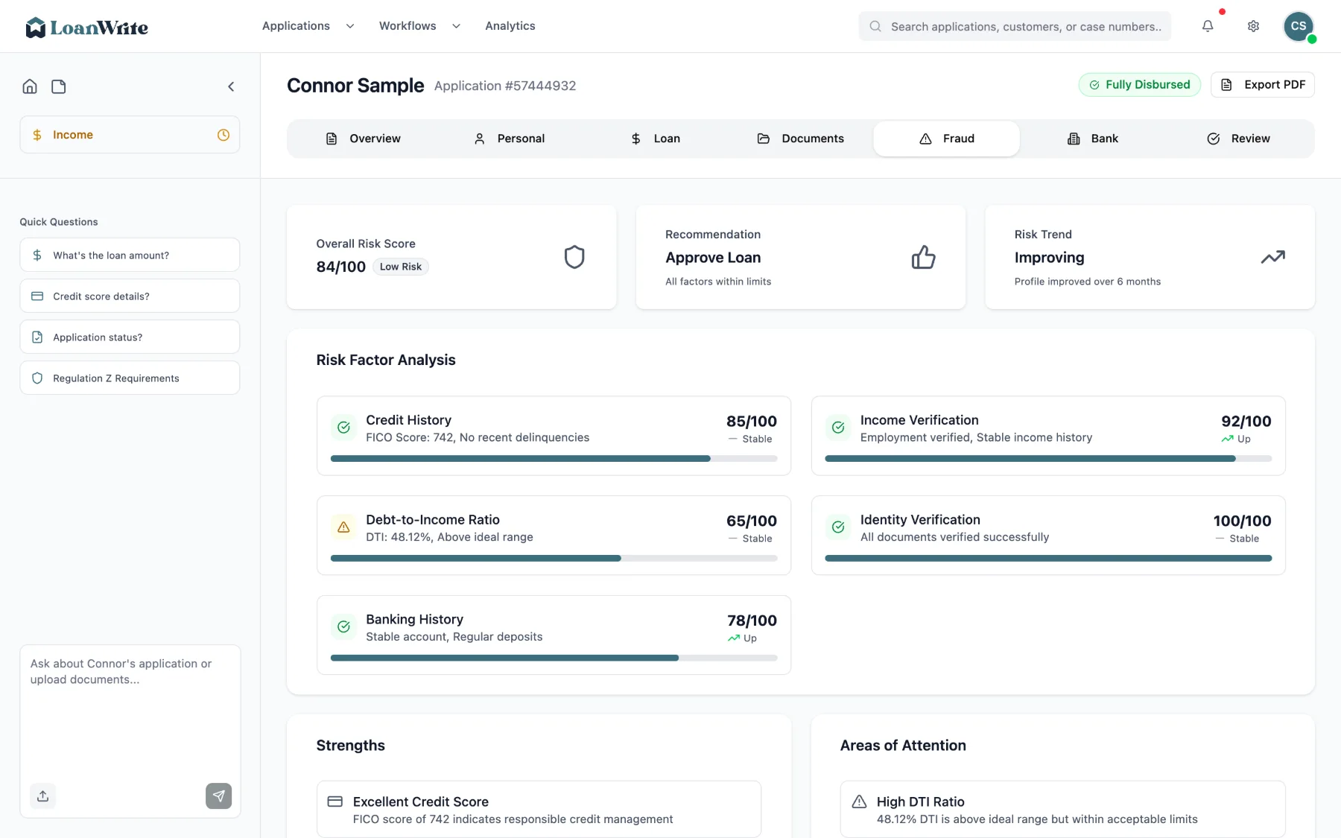The width and height of the screenshot is (1341, 838).
Task: Click the Credit History progress bar
Action: click(554, 459)
